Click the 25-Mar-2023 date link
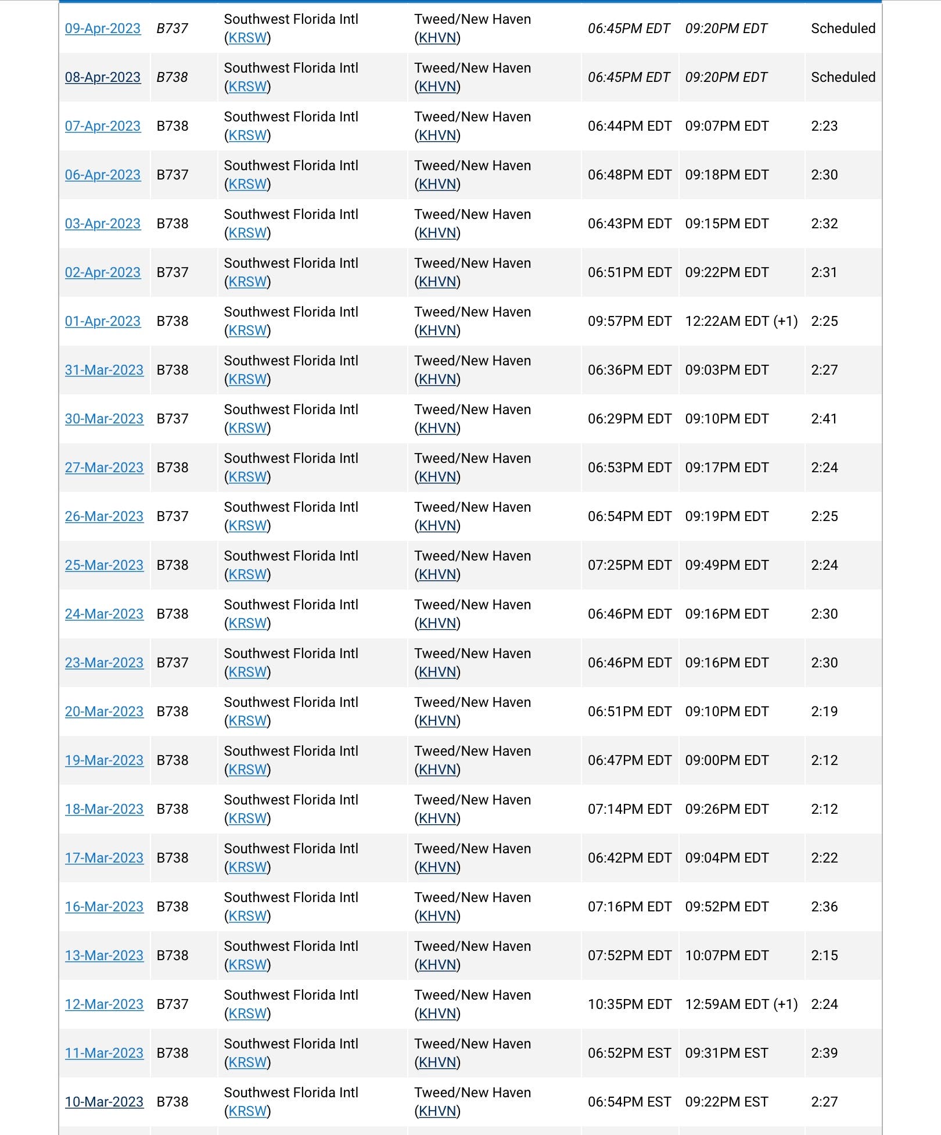The height and width of the screenshot is (1135, 941). point(104,565)
